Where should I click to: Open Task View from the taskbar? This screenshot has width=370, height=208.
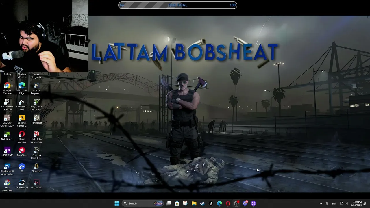click(x=169, y=203)
